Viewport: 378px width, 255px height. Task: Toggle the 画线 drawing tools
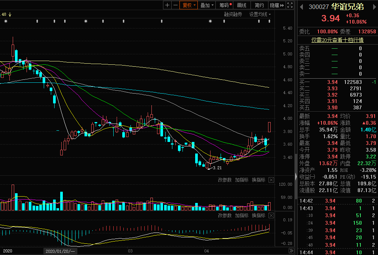tap(242, 5)
